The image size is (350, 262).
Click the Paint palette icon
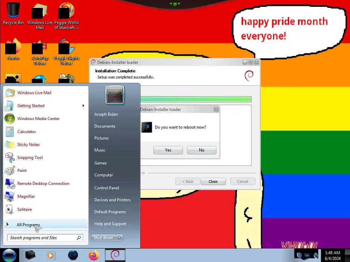[x=10, y=171]
